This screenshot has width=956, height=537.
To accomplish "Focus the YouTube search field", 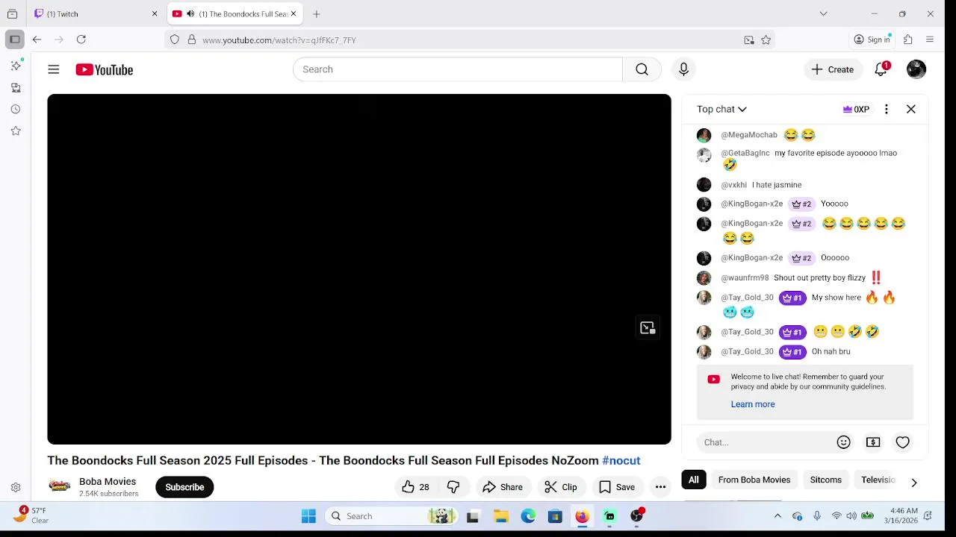I will [457, 69].
